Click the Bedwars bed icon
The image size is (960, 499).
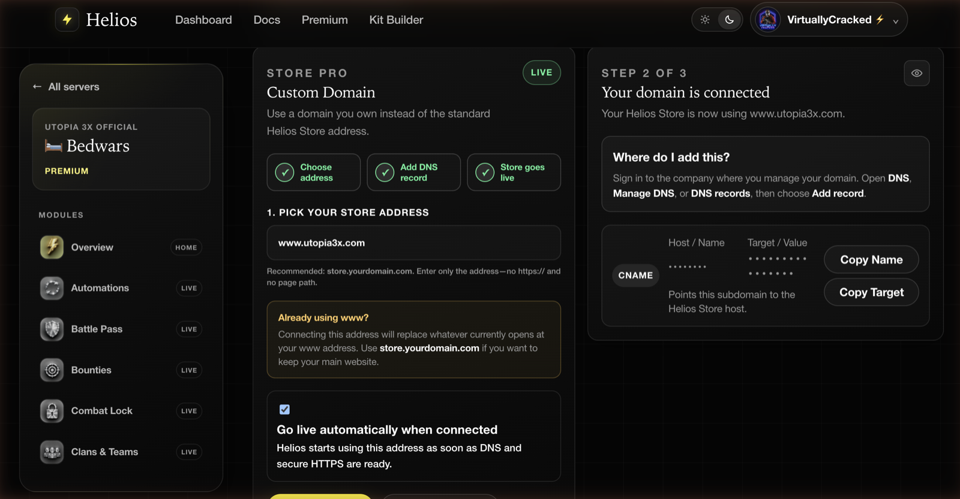(53, 146)
